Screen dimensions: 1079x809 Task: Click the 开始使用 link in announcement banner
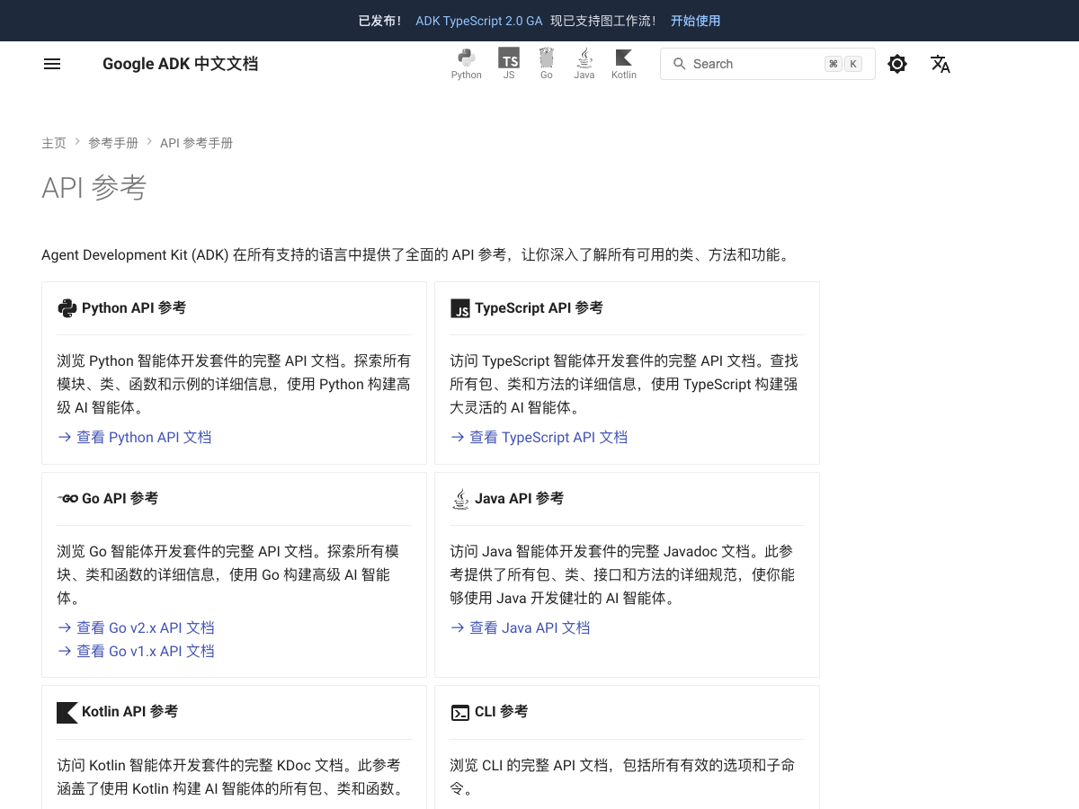point(695,21)
